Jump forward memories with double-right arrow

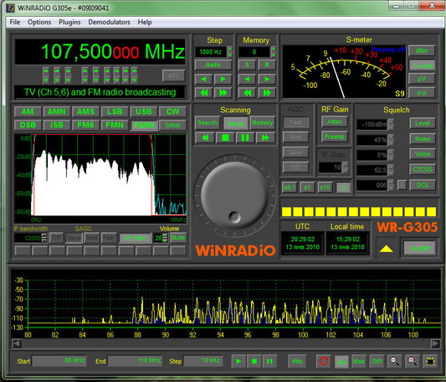coord(267,93)
